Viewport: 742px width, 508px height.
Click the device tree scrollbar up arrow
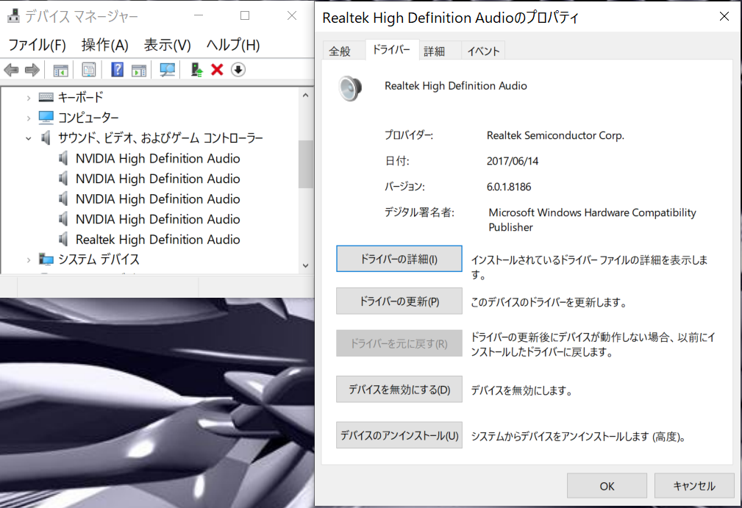click(x=306, y=96)
